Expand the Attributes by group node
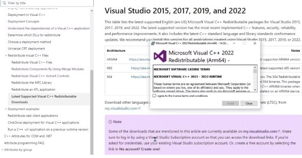The height and width of the screenshot is (158, 302). 2,150
